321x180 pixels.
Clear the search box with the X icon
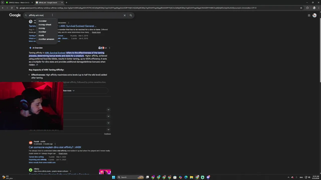tap(125, 15)
